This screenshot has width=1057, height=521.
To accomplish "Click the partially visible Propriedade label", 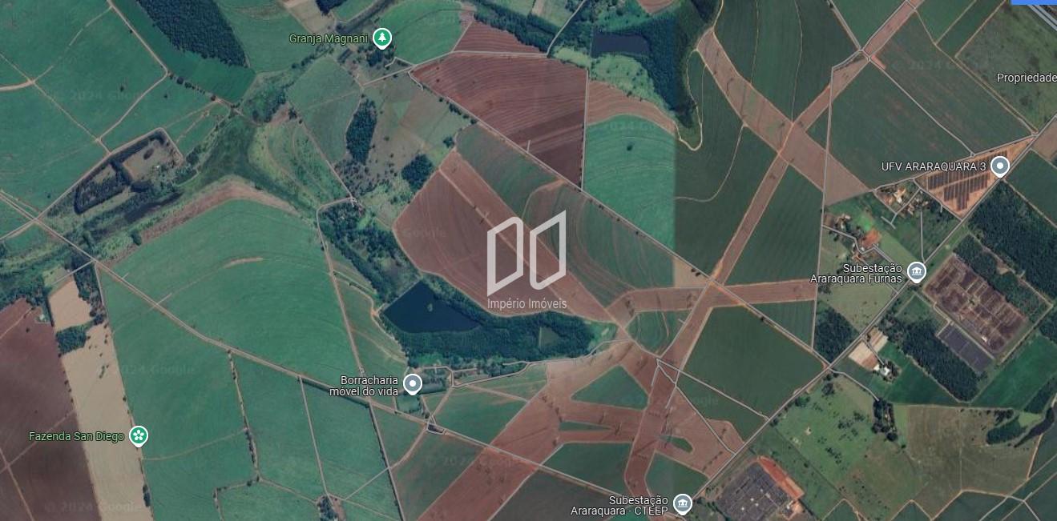I will tap(1027, 78).
